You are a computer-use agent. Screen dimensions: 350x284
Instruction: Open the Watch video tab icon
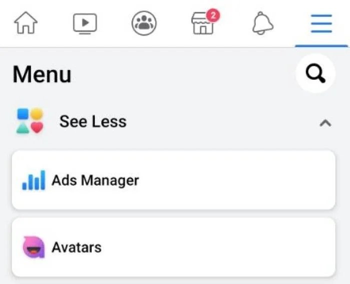[85, 23]
